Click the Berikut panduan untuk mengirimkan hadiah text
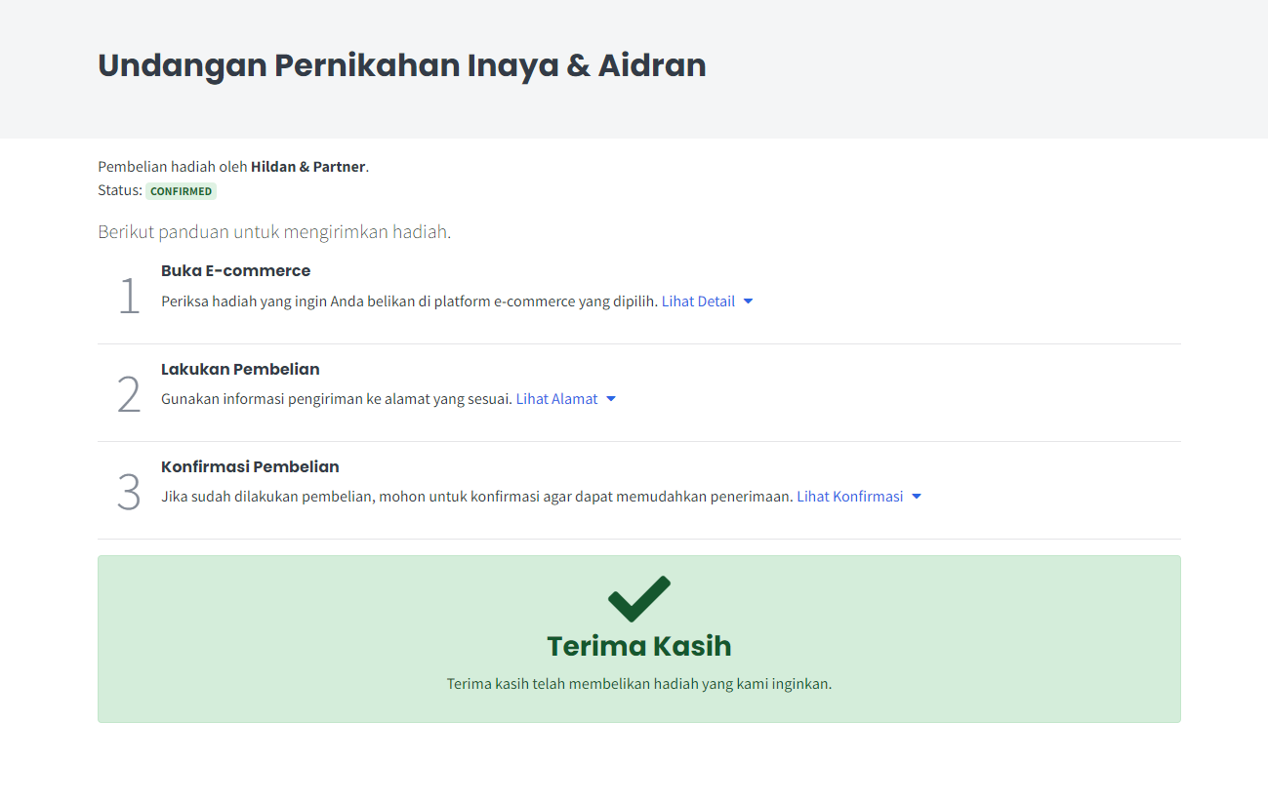The image size is (1268, 803). [x=274, y=232]
